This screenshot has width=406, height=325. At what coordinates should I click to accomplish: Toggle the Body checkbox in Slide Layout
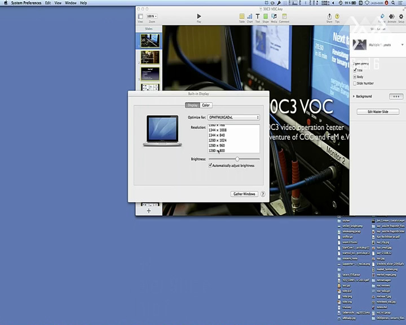click(355, 77)
